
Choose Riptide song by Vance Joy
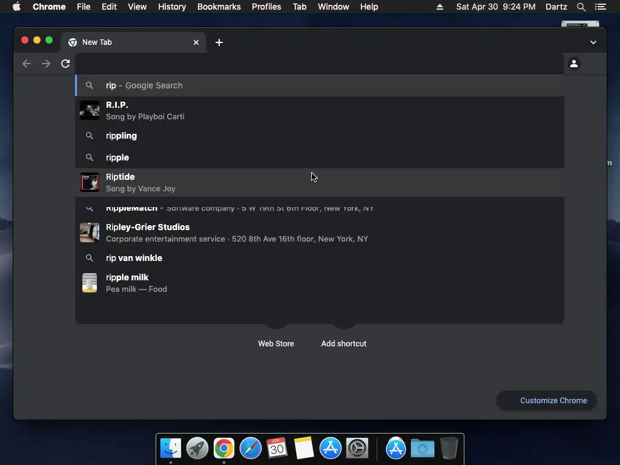320,182
